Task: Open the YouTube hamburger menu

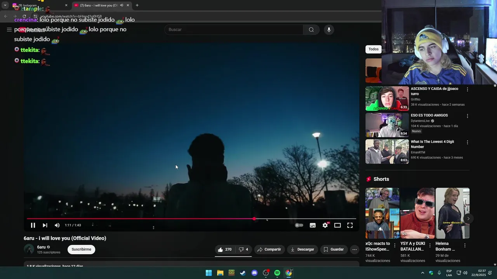Action: click(9, 29)
